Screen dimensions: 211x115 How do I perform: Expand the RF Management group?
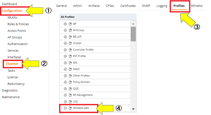tap(65, 95)
